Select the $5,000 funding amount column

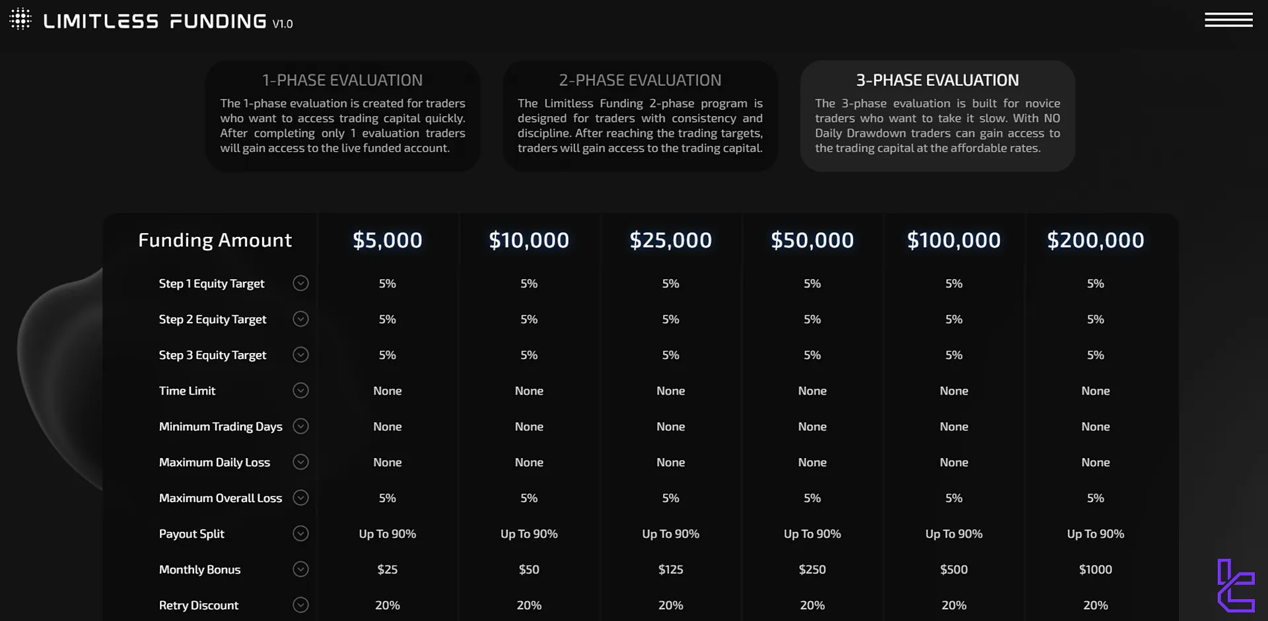point(388,240)
